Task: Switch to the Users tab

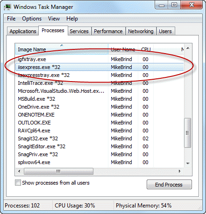Action: pyautogui.click(x=165, y=31)
